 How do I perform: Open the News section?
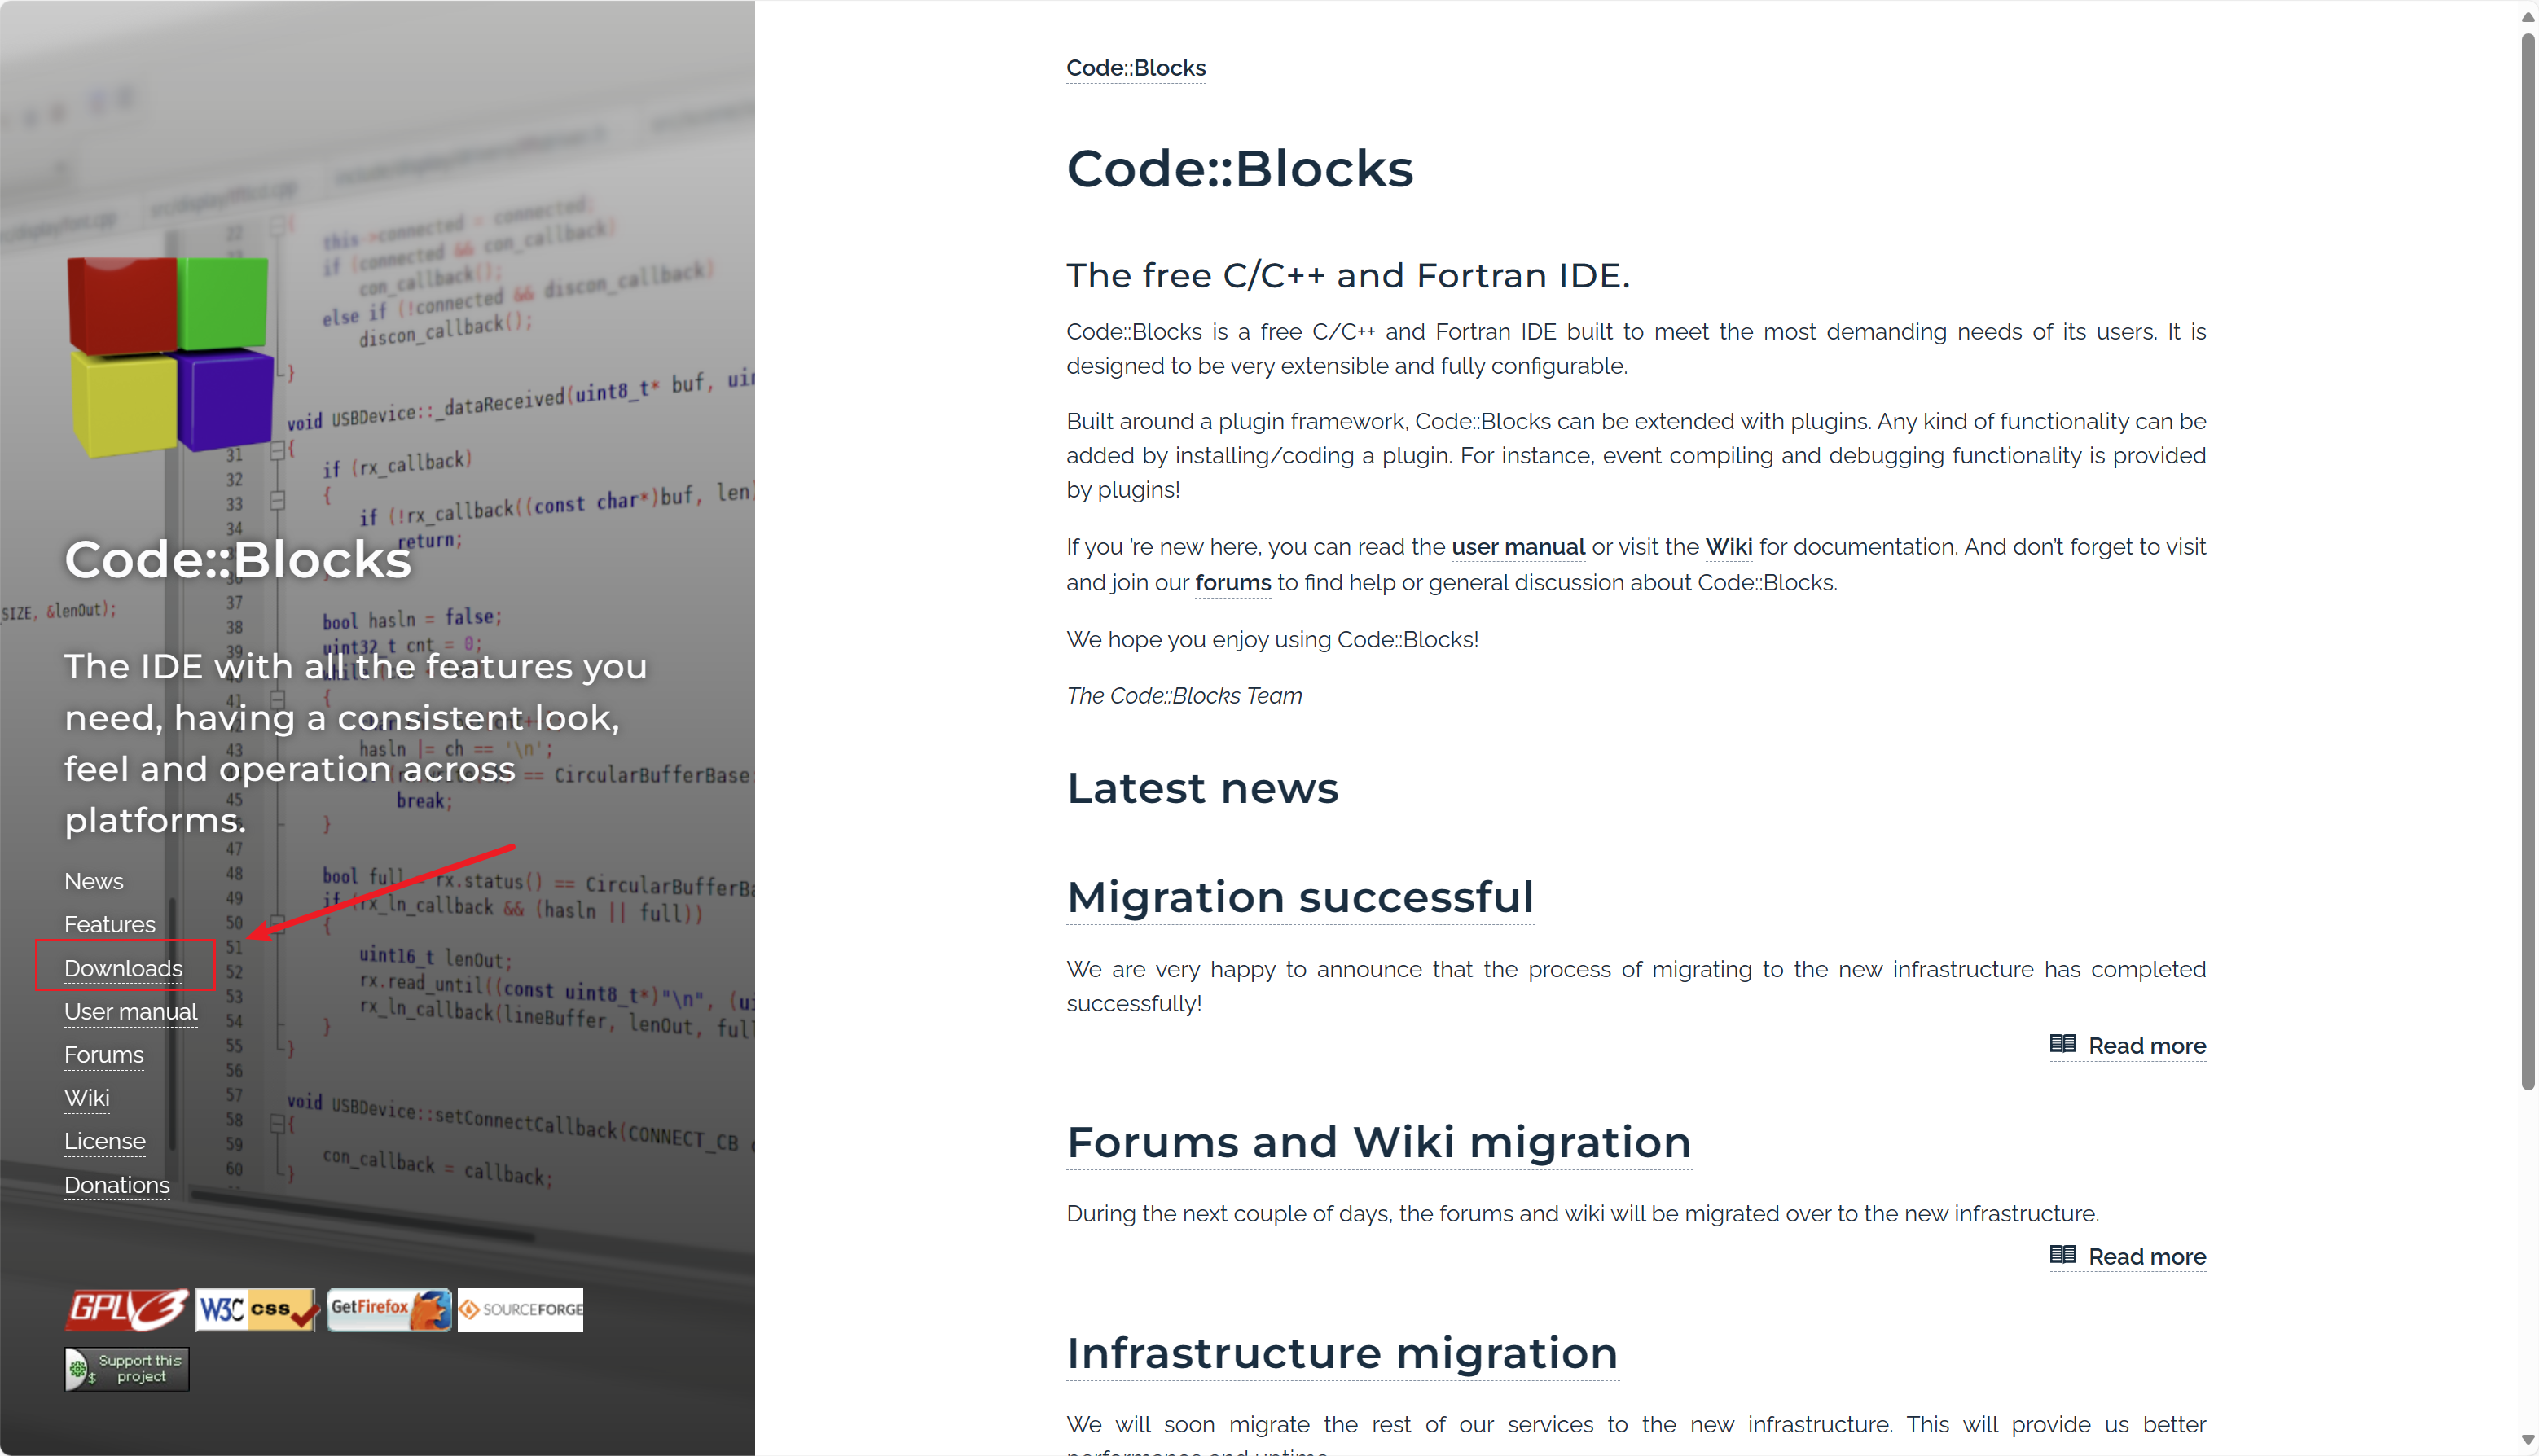pos(93,881)
